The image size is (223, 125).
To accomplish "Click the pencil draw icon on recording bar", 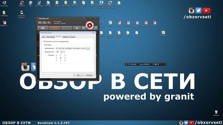I will (158, 64).
